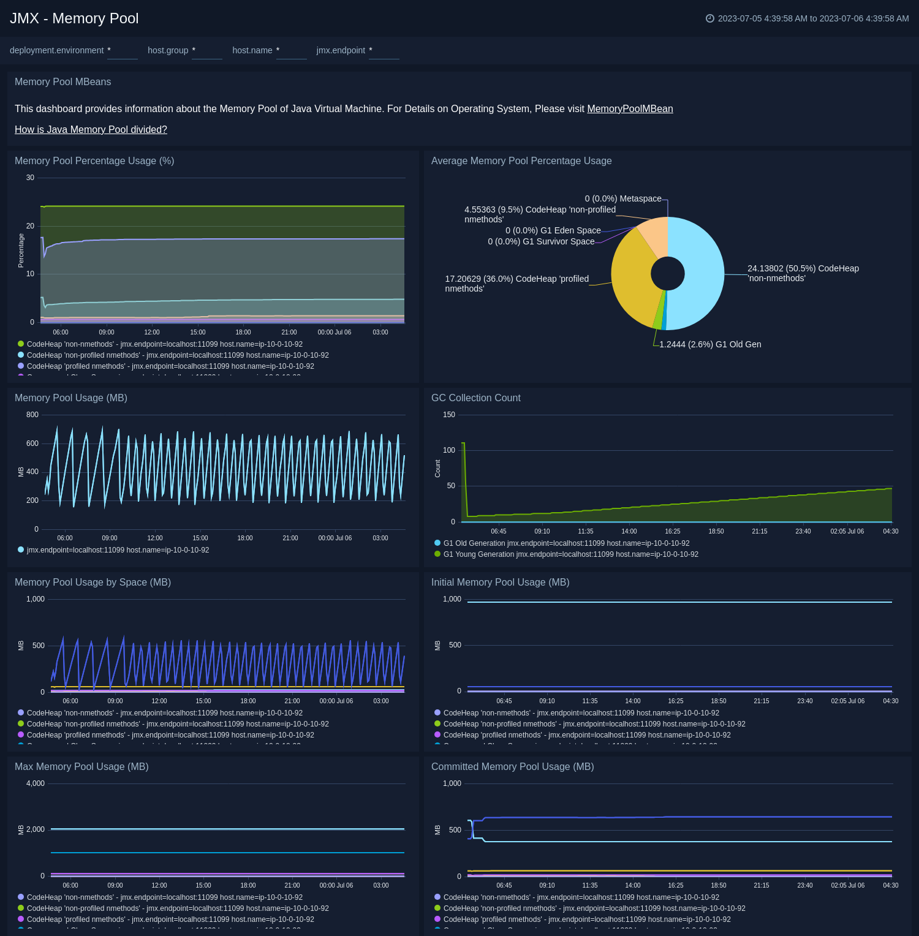Viewport: 919px width, 936px height.
Task: Open the MemoryPoolMBean documentation link
Action: tap(630, 108)
